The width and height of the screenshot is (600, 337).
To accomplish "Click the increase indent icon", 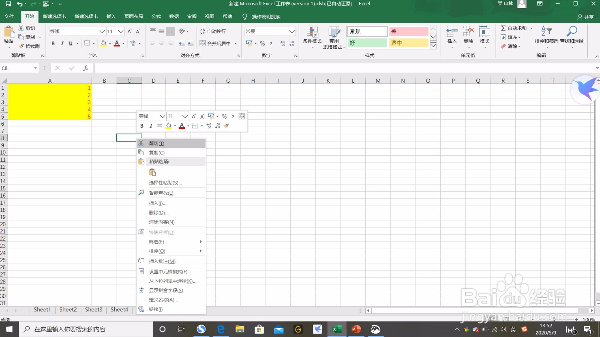I will (x=190, y=43).
